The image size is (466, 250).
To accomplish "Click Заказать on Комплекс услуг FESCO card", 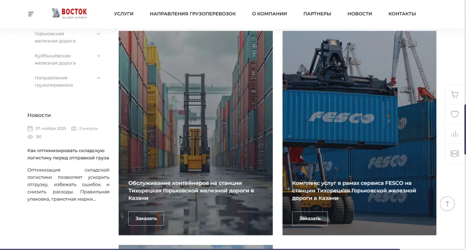I will click(x=310, y=218).
